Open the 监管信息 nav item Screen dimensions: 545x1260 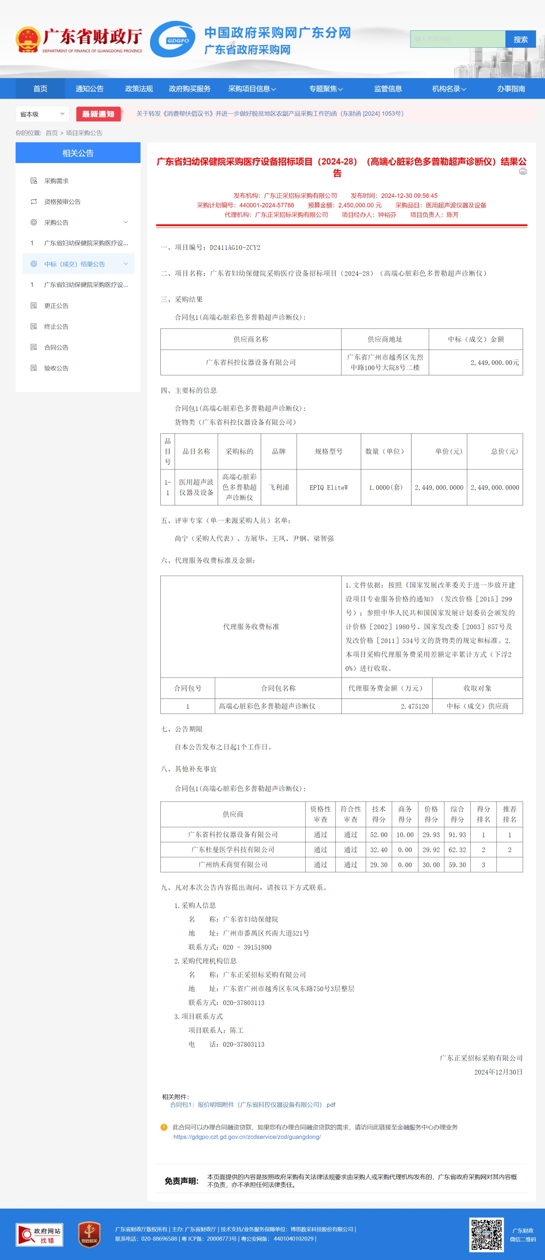tap(388, 89)
